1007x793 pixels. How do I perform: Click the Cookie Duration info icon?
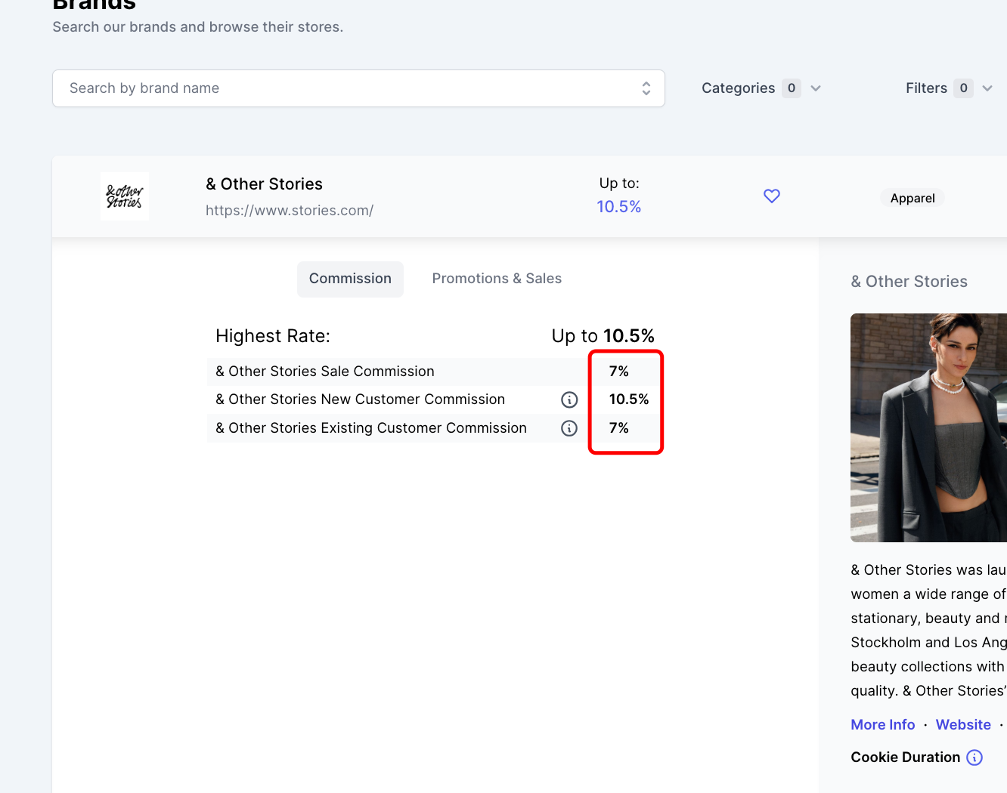(974, 758)
